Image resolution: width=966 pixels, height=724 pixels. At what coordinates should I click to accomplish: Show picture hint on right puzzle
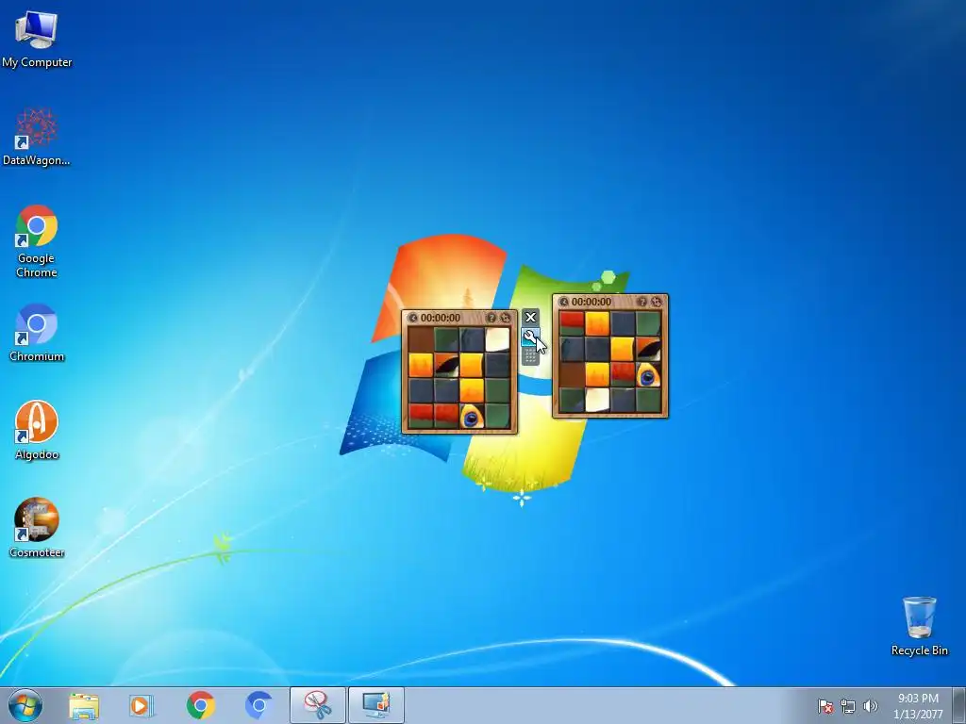click(x=641, y=302)
